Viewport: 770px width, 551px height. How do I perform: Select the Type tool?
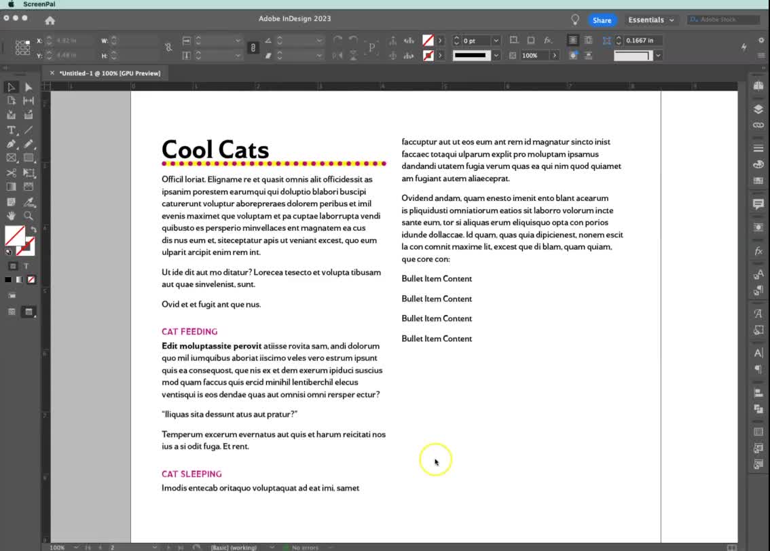pos(12,129)
